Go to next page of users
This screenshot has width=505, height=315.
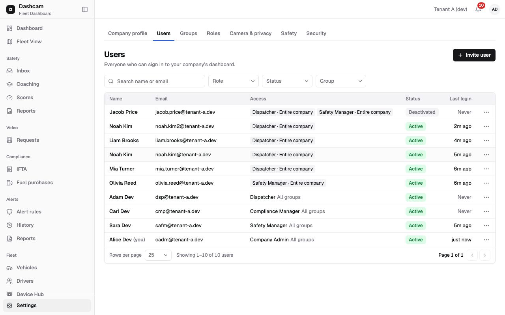[485, 255]
